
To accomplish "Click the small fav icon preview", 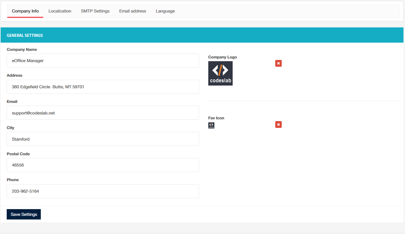I will (211, 125).
